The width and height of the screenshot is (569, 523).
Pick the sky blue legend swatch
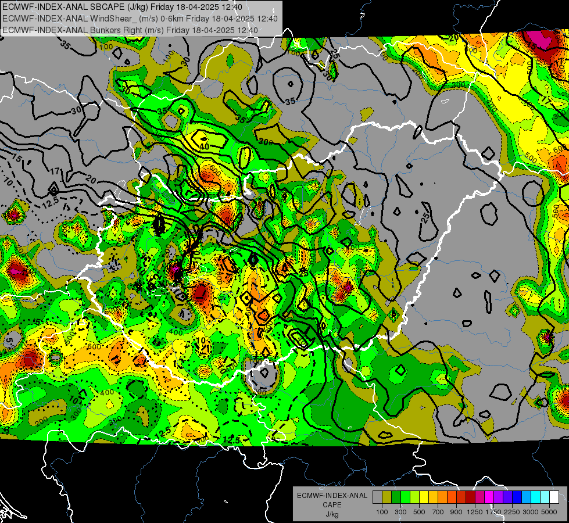pos(526,497)
